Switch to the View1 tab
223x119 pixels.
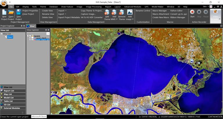tap(31, 26)
